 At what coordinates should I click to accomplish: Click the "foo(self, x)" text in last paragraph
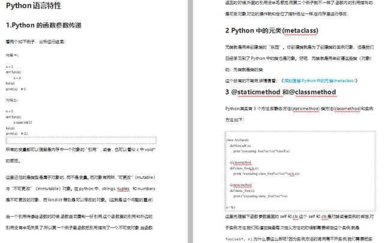pyautogui.click(x=238, y=239)
